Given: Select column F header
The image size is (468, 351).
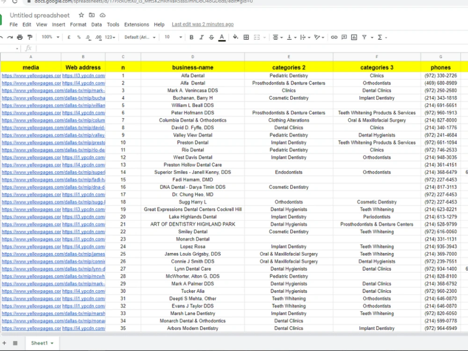Looking at the screenshot, I should point(377,57).
